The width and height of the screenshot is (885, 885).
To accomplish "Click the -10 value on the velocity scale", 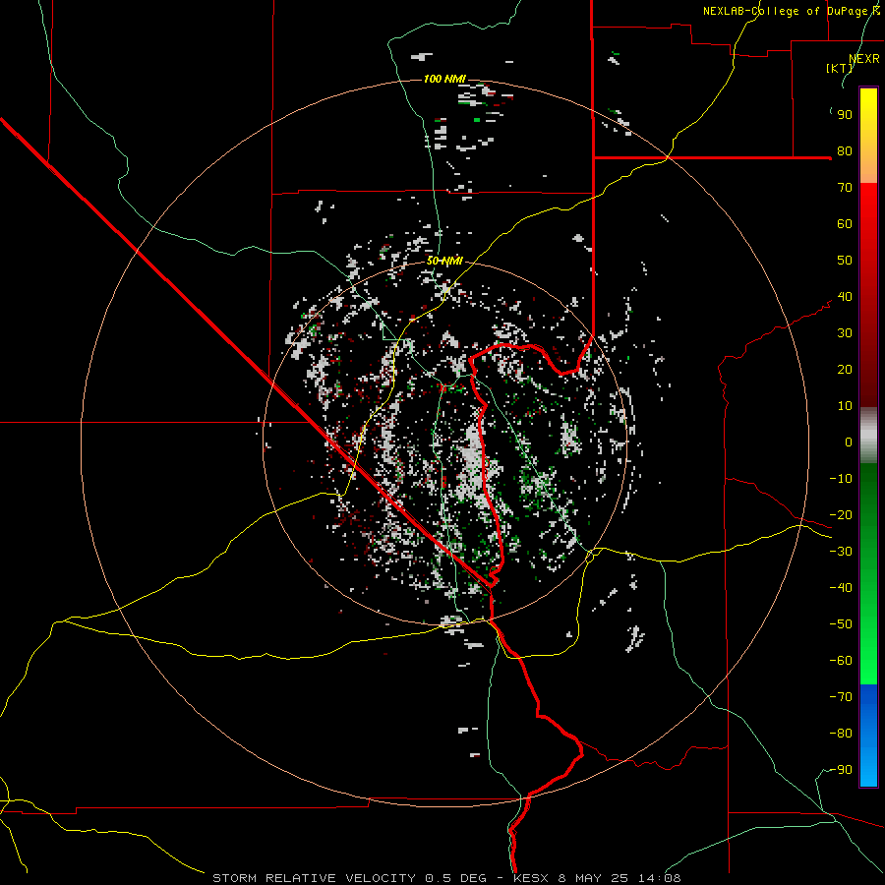I will [x=841, y=479].
